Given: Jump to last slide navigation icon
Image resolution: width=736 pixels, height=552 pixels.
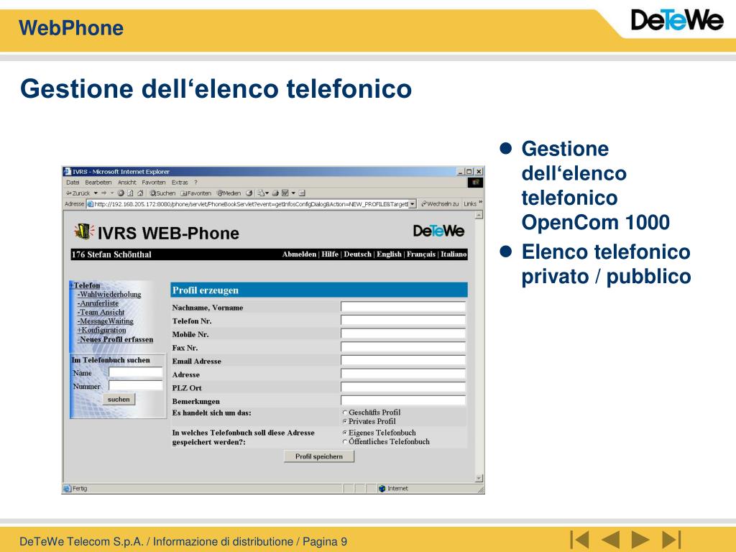Looking at the screenshot, I should click(x=671, y=539).
